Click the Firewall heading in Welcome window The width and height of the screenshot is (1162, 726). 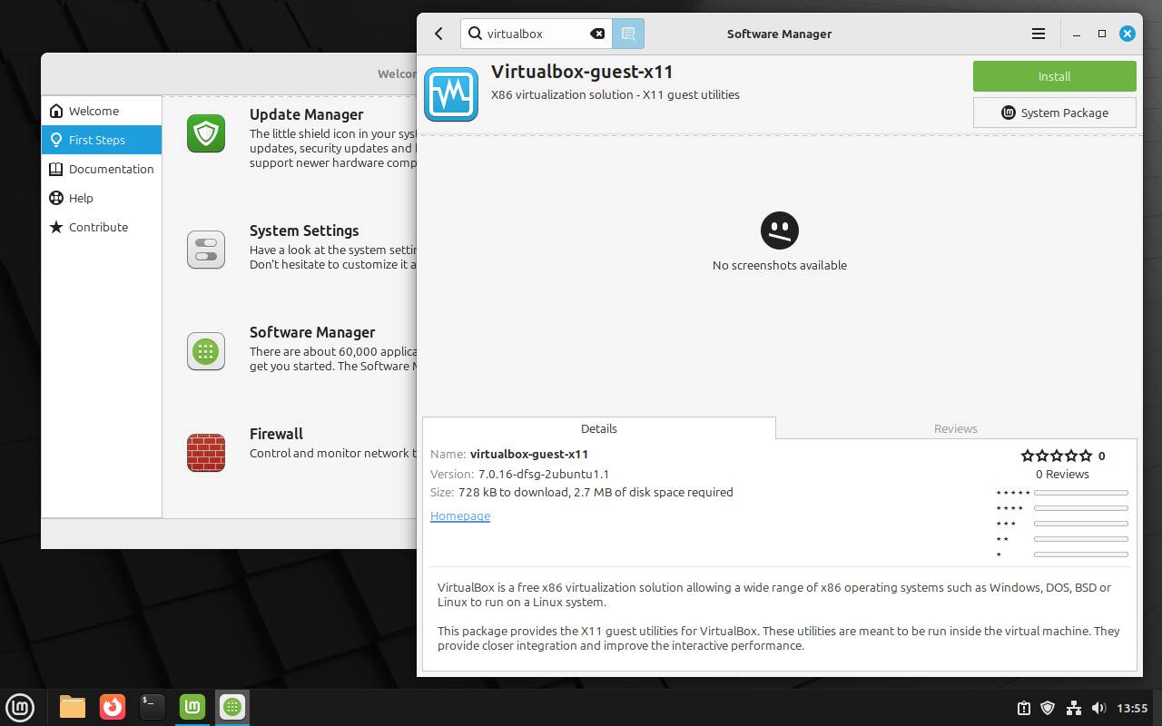276,434
